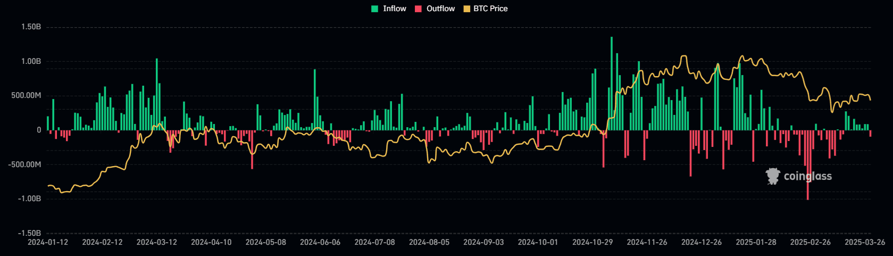This screenshot has height=256, width=893.
Task: Select the deepest red outflow bar
Action: point(807,165)
